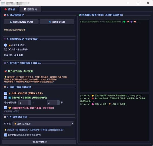Screen dimensions: 153x146
Task: Select the 我是右邊 (挑戰者) radio button
Action: [x=6, y=49]
